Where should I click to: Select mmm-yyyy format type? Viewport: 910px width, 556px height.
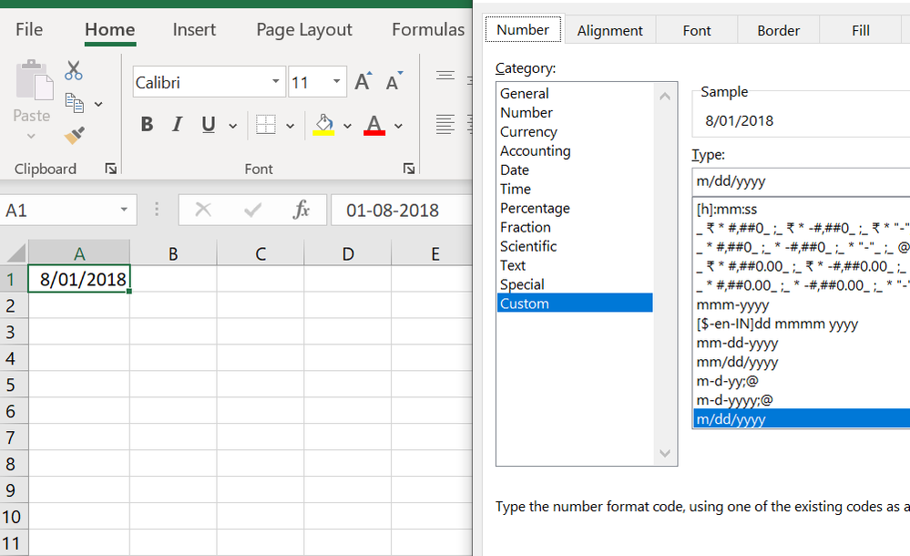click(x=802, y=305)
